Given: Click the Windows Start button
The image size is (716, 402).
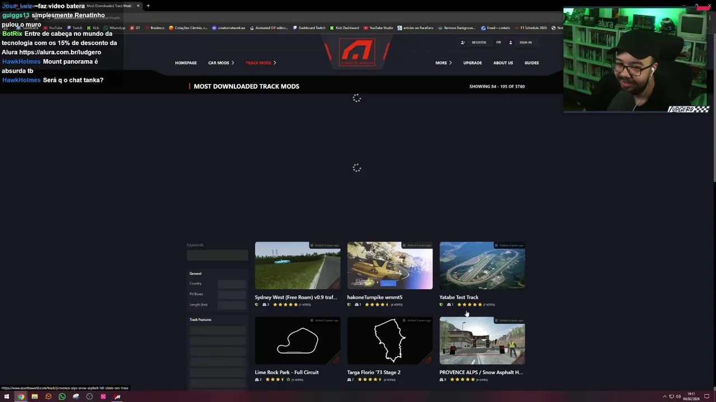Looking at the screenshot, I should pyautogui.click(x=7, y=396).
